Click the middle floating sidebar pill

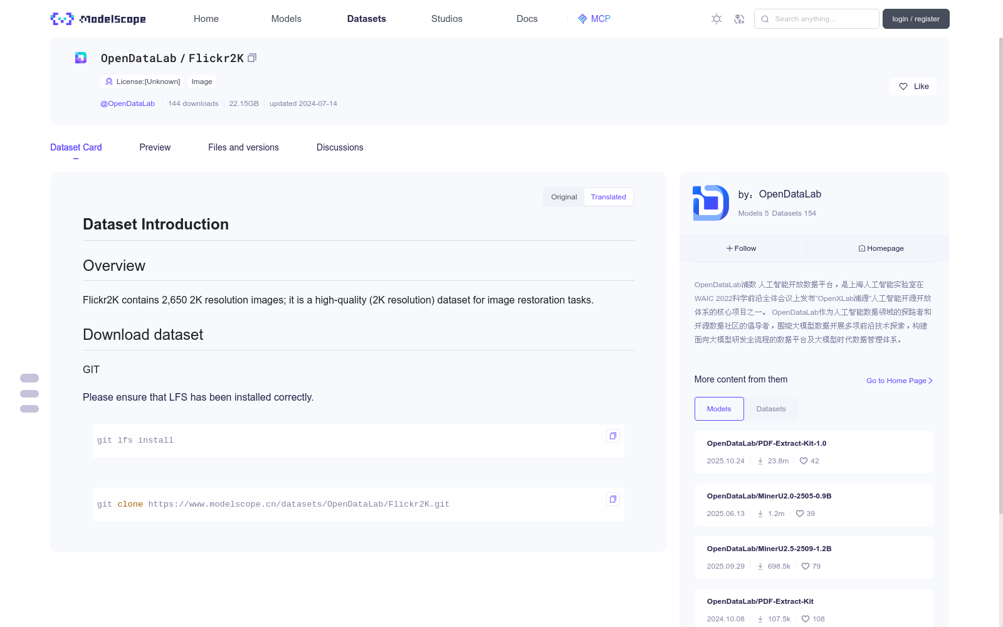29,394
